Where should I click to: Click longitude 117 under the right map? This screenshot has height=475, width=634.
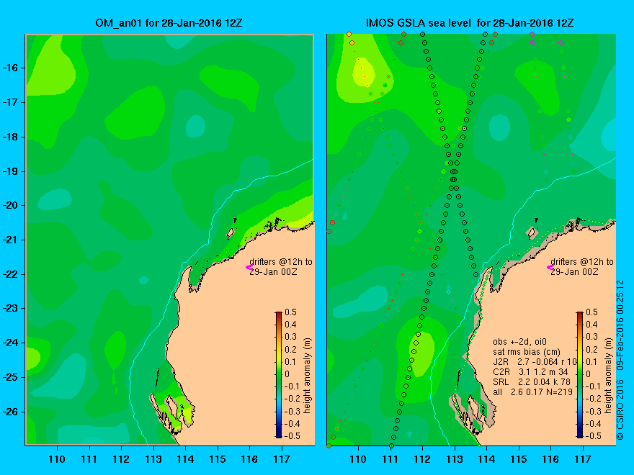pos(583,459)
